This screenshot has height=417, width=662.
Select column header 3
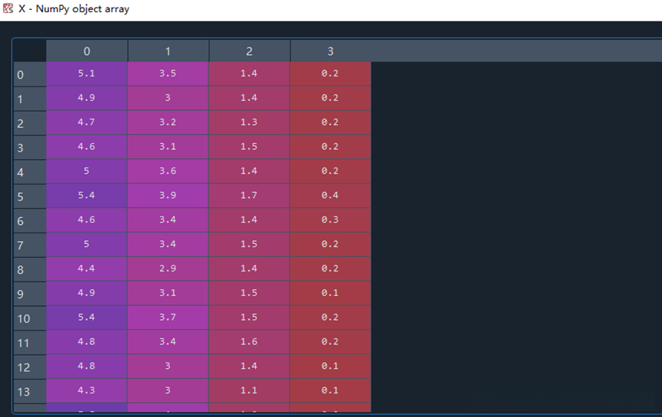point(331,51)
